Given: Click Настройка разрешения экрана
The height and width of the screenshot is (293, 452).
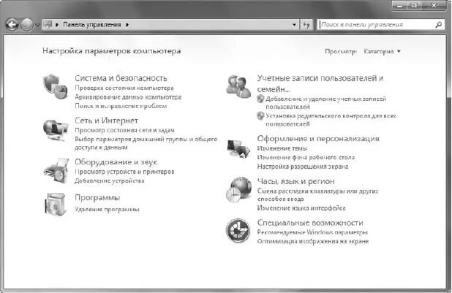Looking at the screenshot, I should point(303,167).
